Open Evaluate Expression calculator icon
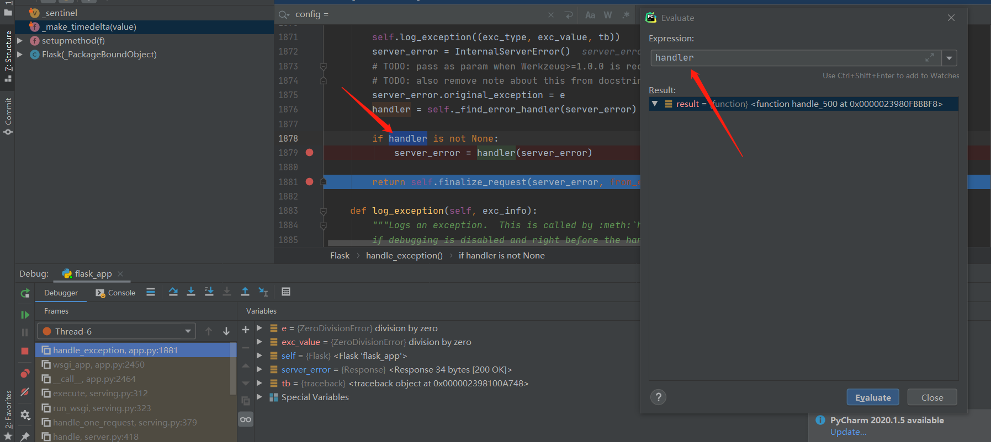Image resolution: width=991 pixels, height=442 pixels. [x=286, y=292]
